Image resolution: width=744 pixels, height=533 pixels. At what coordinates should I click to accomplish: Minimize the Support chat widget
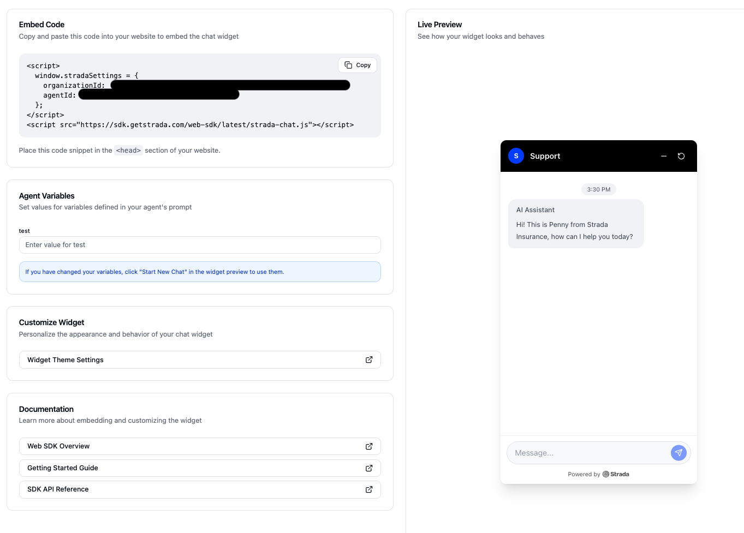click(664, 156)
